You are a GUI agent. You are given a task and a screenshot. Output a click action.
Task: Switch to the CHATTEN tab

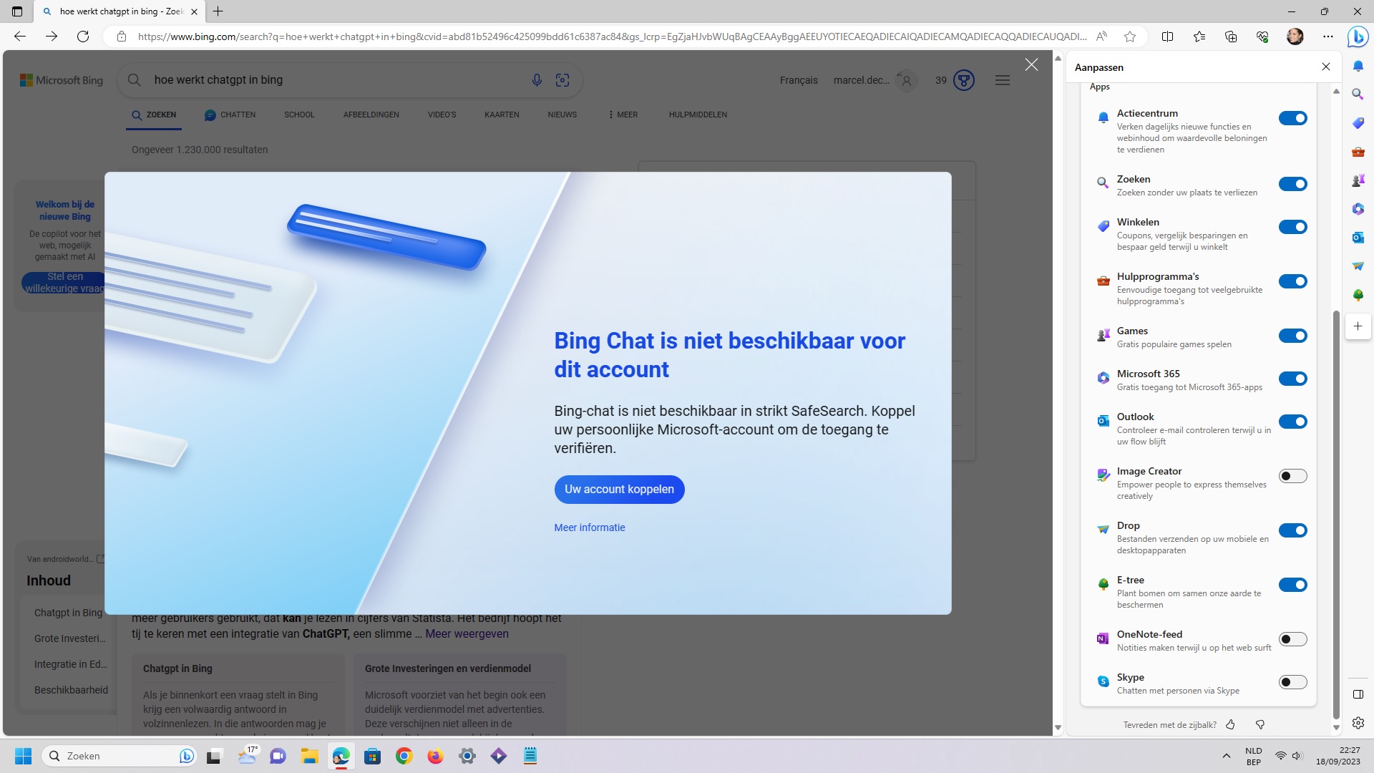(230, 115)
